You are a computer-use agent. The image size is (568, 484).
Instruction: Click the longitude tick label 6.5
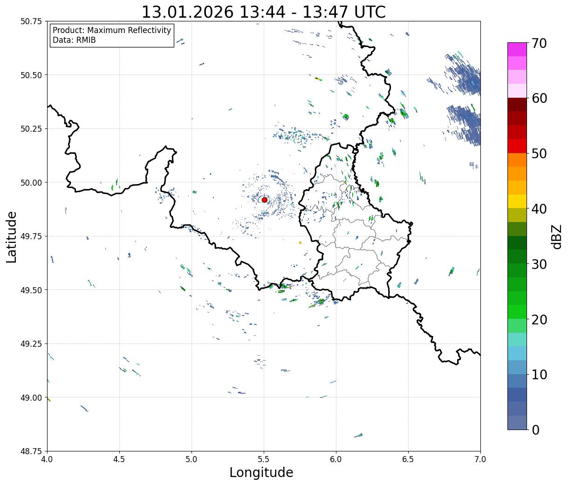coord(408,459)
